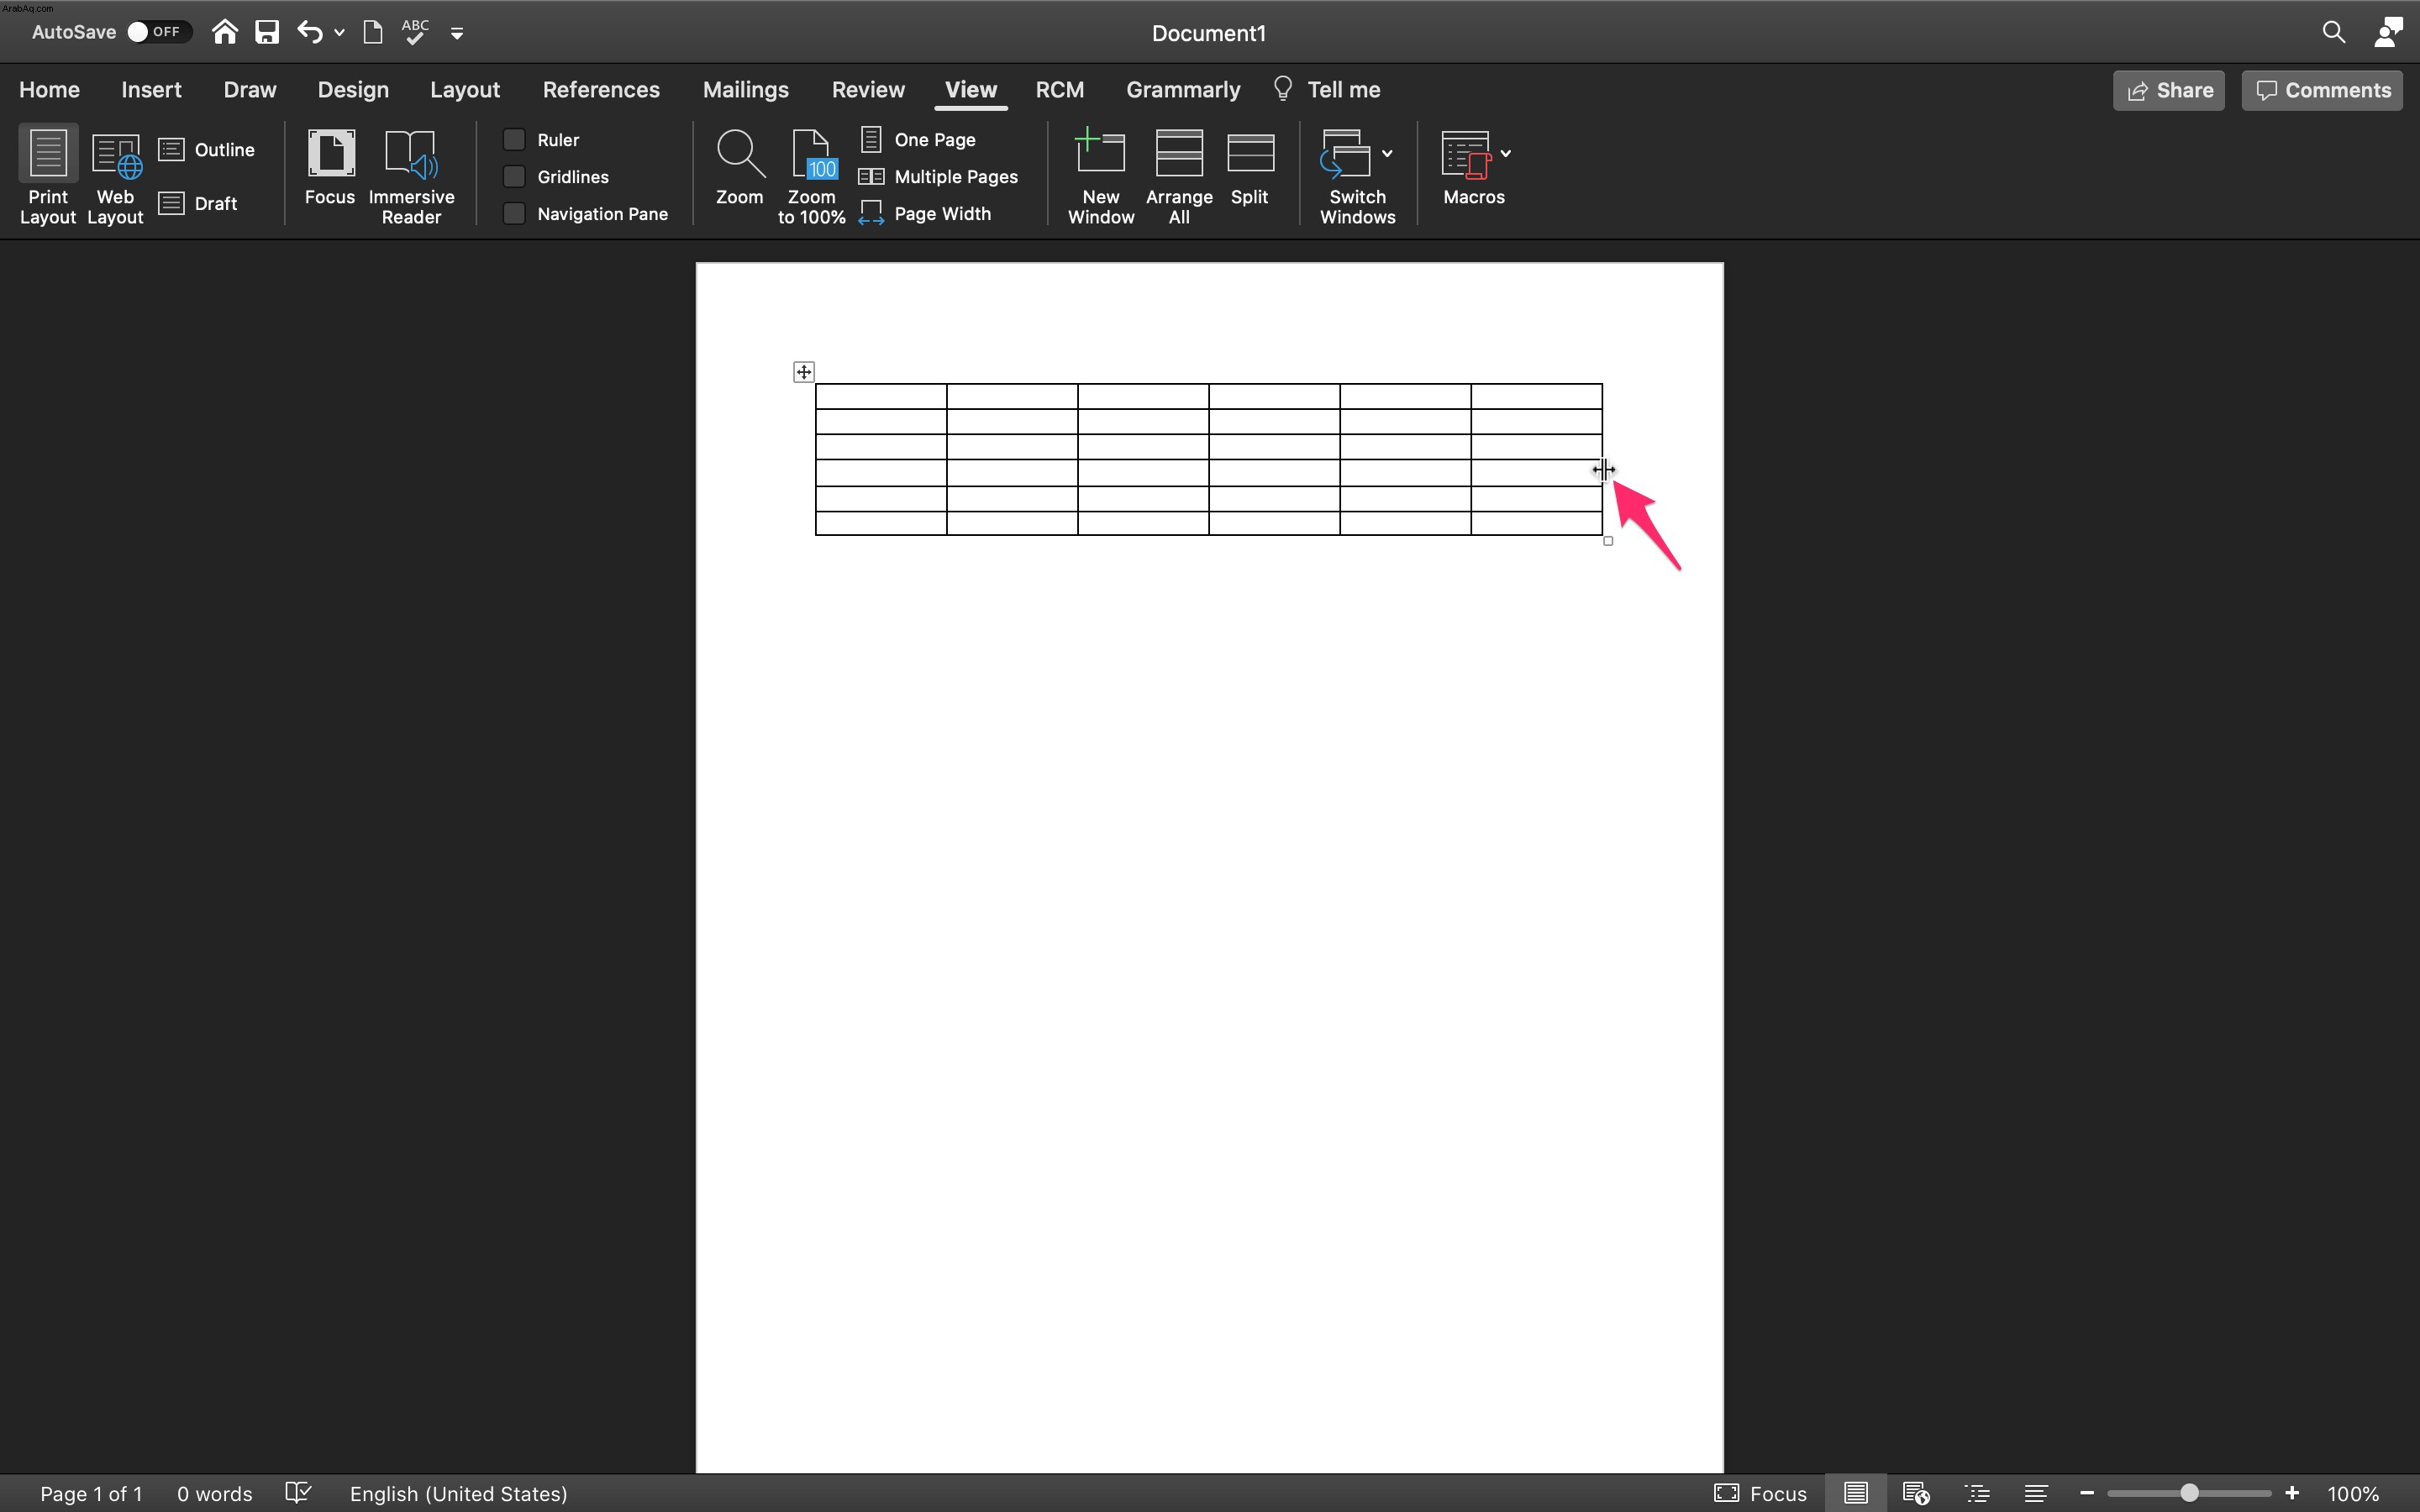The height and width of the screenshot is (1512, 2420).
Task: Open the Mailings tab
Action: [746, 90]
